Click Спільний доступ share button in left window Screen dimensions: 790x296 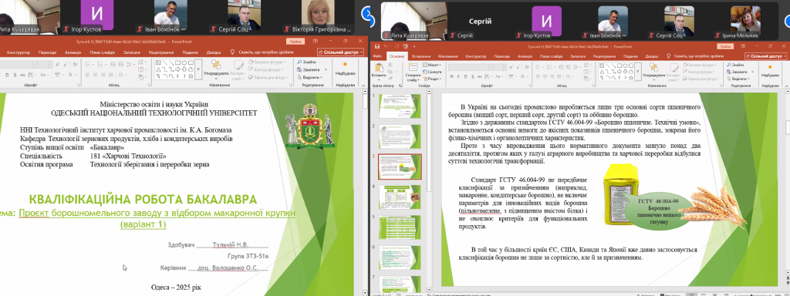pos(340,52)
